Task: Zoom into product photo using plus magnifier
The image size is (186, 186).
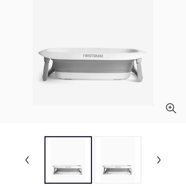Action: [x=171, y=108]
